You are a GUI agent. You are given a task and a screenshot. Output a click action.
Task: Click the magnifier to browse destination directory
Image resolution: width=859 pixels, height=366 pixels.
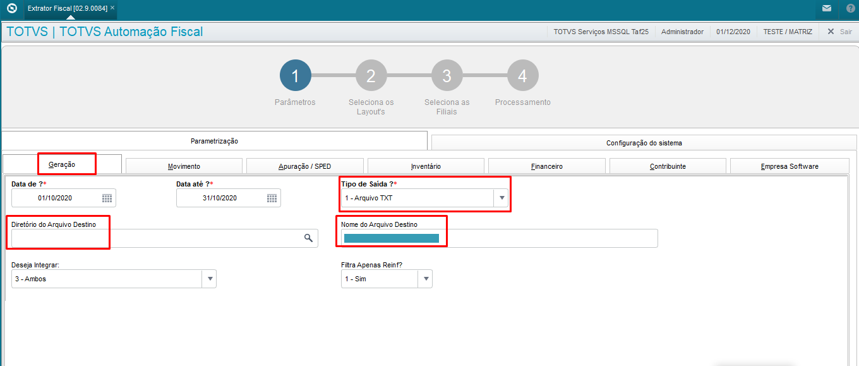click(308, 238)
